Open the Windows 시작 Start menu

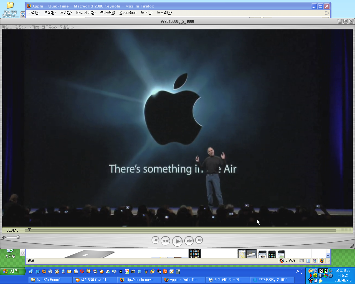tap(13, 271)
